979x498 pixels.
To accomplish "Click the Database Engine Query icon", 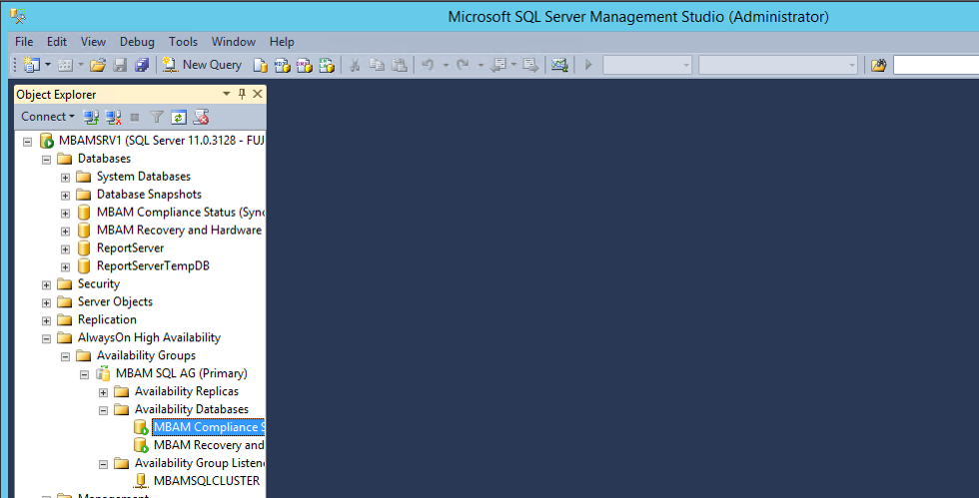I will tap(261, 65).
